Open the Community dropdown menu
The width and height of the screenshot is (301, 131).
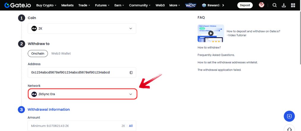[140, 5]
